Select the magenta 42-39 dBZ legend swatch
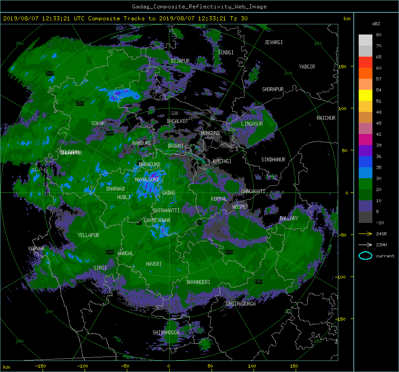The width and height of the screenshot is (399, 372). click(365, 139)
